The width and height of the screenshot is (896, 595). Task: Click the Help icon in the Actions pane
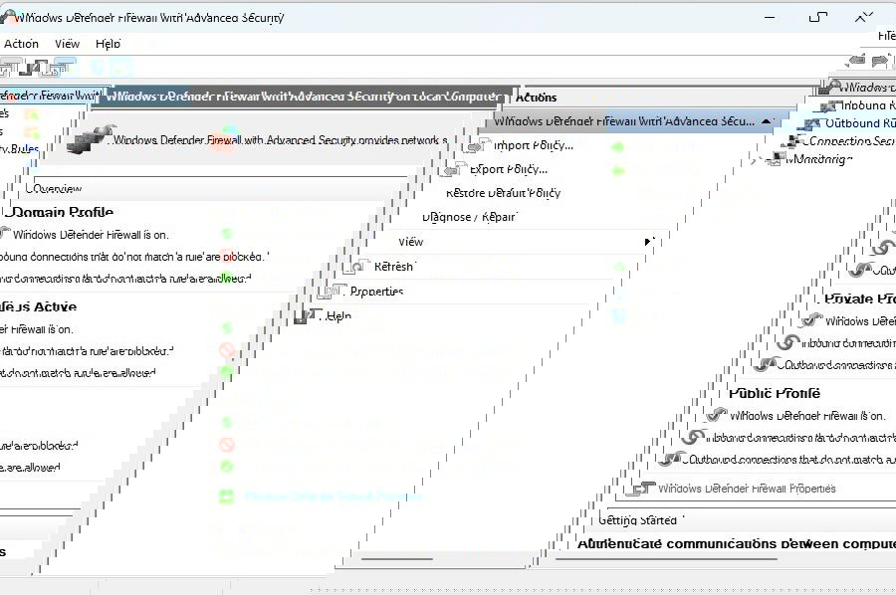pos(308,315)
